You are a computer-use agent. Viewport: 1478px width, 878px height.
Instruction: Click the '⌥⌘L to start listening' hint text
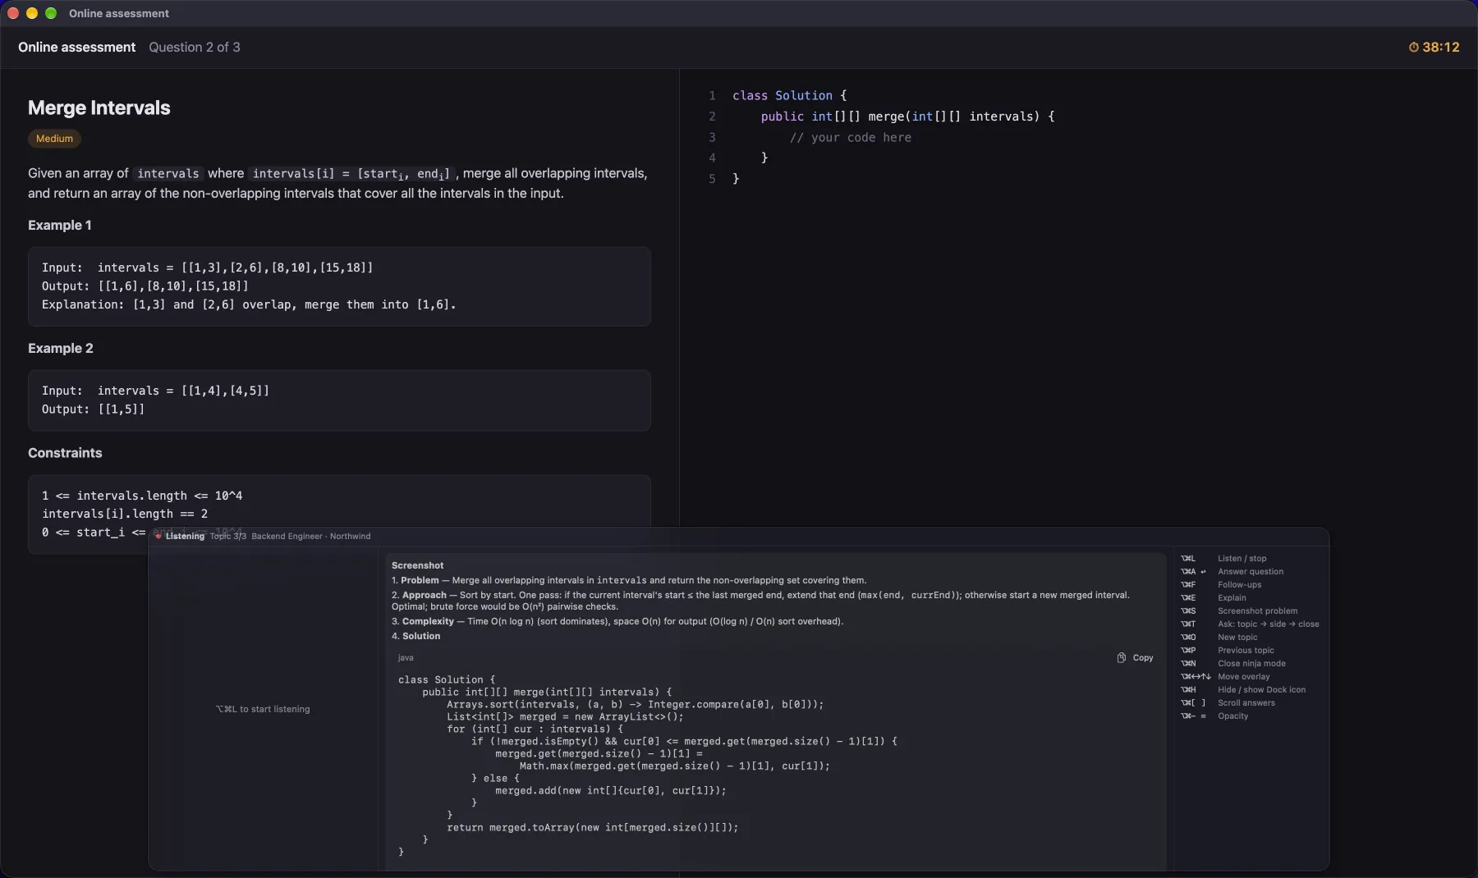[263, 709]
